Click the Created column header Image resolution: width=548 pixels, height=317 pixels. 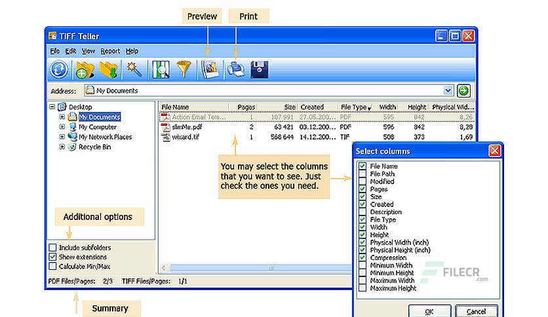[317, 107]
